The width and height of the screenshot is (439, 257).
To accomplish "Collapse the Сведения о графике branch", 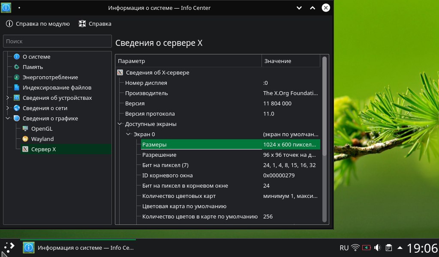I will (8, 118).
